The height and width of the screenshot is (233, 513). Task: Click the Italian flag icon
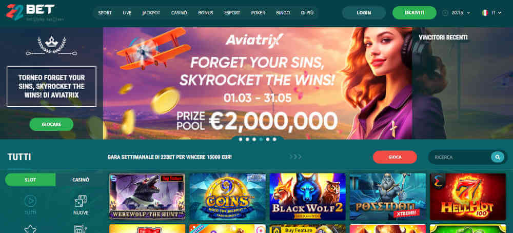[485, 13]
